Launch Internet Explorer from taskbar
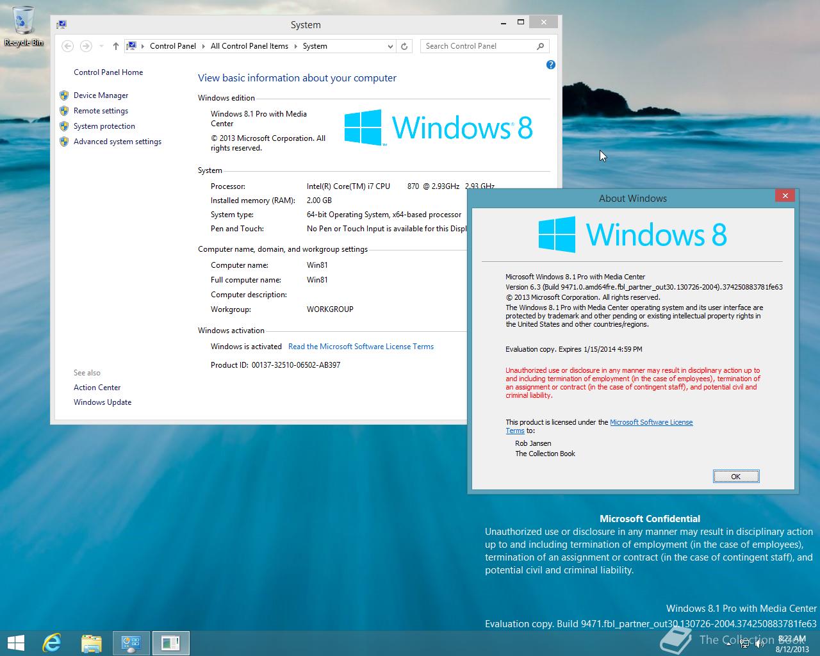 tap(52, 643)
